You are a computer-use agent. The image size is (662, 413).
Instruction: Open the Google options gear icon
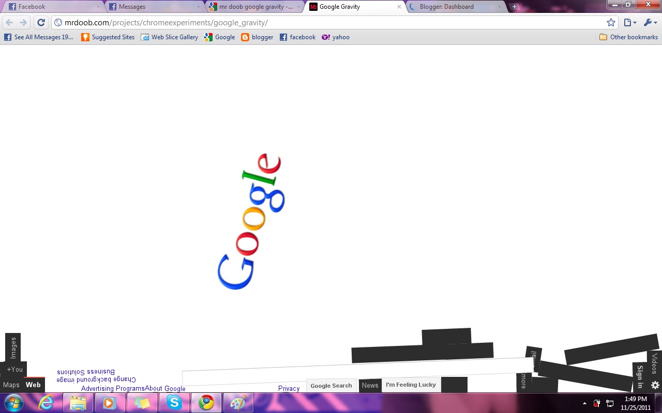[x=655, y=385]
